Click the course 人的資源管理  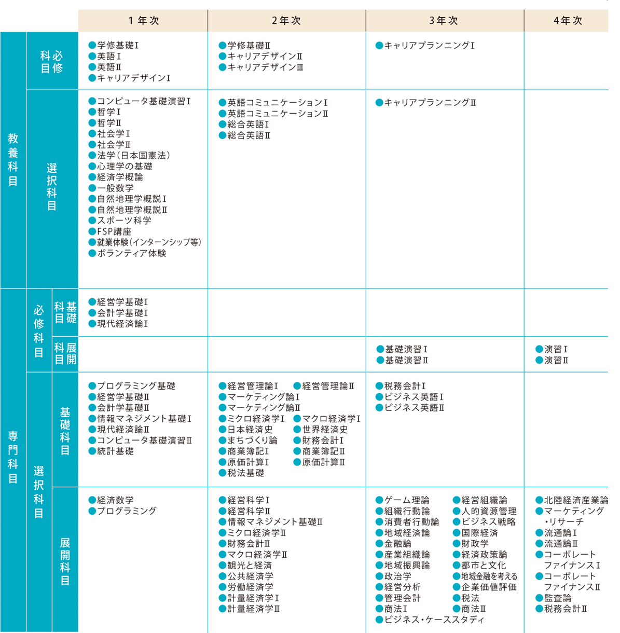[485, 511]
